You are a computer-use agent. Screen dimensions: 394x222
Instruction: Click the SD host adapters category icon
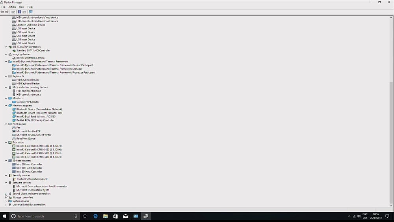tap(10, 161)
